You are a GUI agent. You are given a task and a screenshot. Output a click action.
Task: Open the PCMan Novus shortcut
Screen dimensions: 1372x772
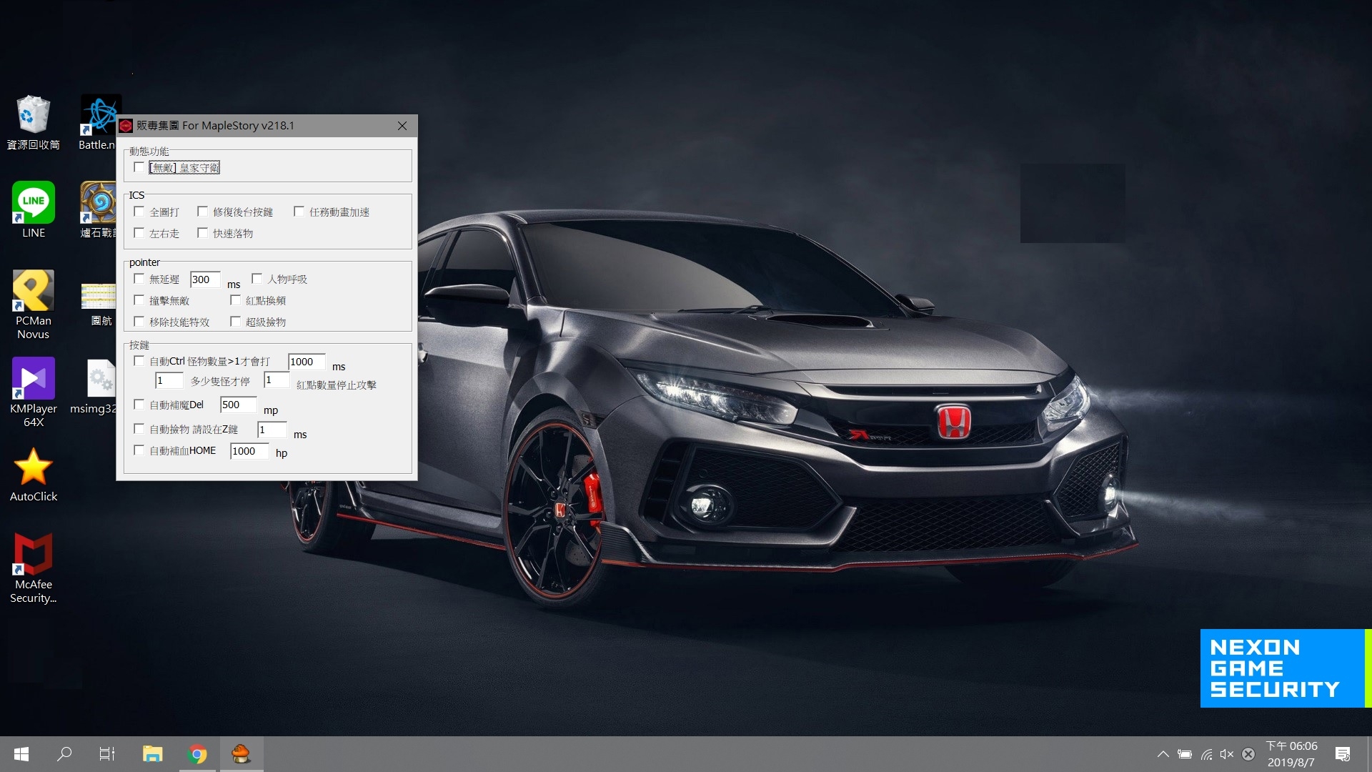(33, 291)
